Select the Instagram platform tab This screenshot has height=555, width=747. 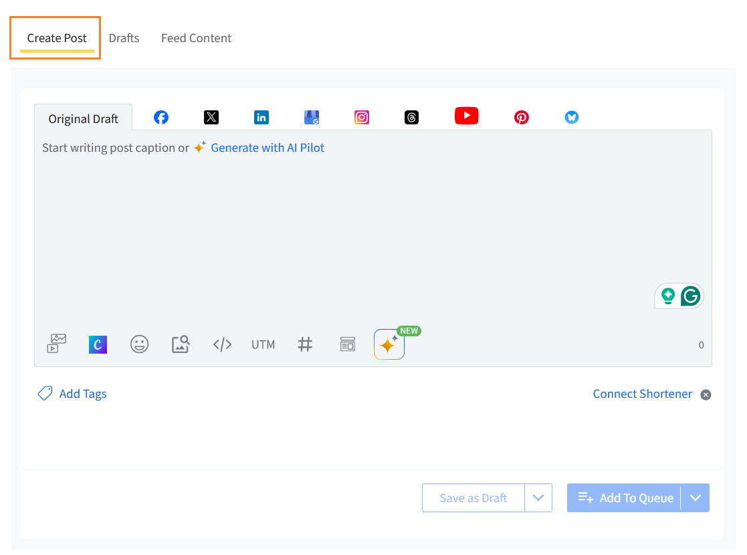click(x=362, y=117)
